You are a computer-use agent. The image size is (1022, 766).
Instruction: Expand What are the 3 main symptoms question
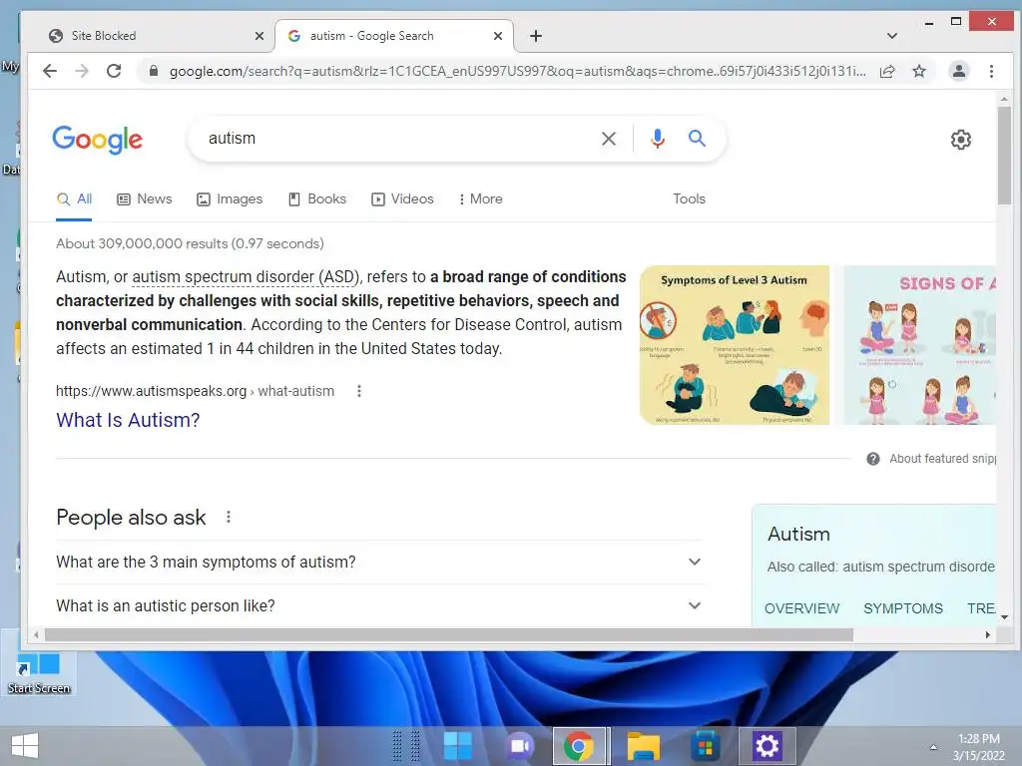[x=379, y=563]
